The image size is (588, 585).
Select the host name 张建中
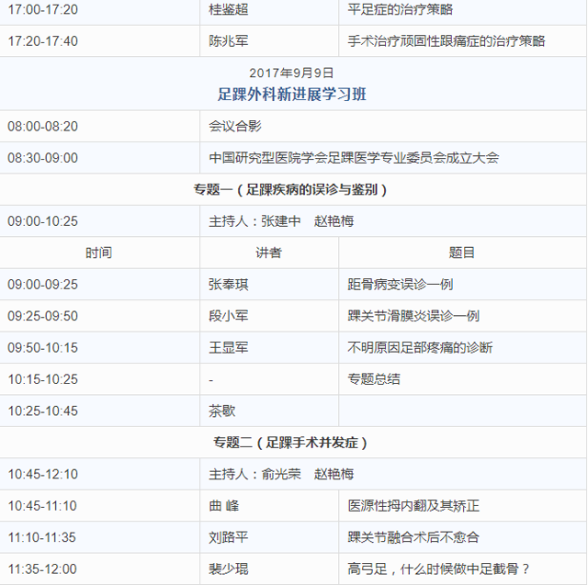point(281,221)
